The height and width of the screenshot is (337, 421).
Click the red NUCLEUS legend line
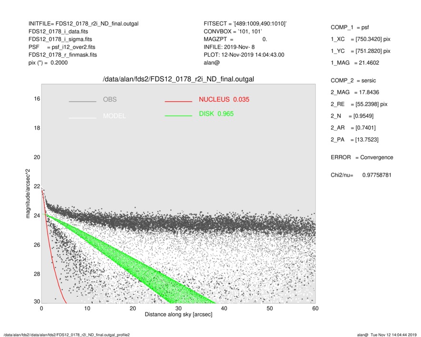tap(179, 101)
